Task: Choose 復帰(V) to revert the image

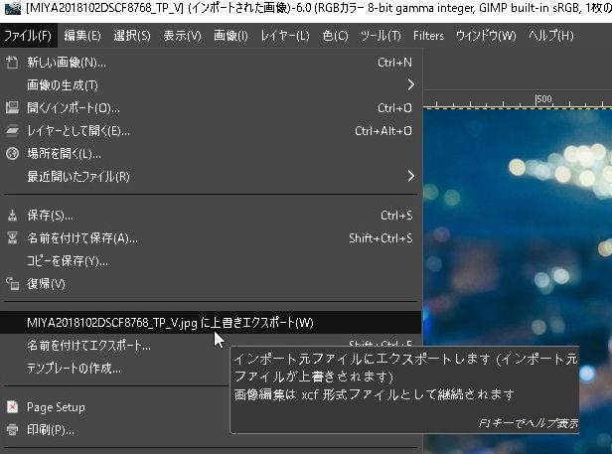Action: [46, 284]
